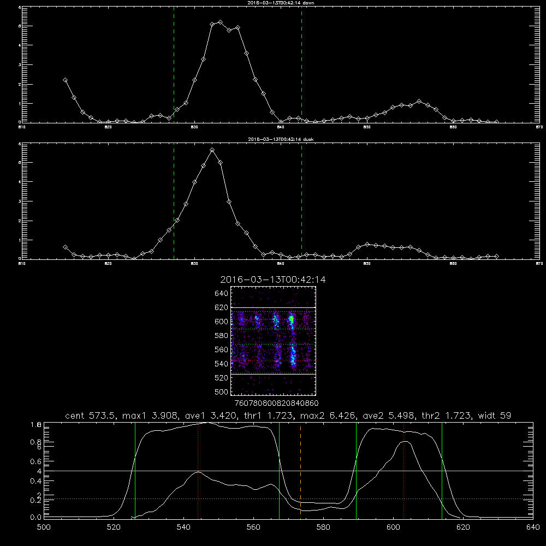Click the 640 label on spectrogram y-axis
Viewport: 546px width, 546px height.
(x=221, y=293)
